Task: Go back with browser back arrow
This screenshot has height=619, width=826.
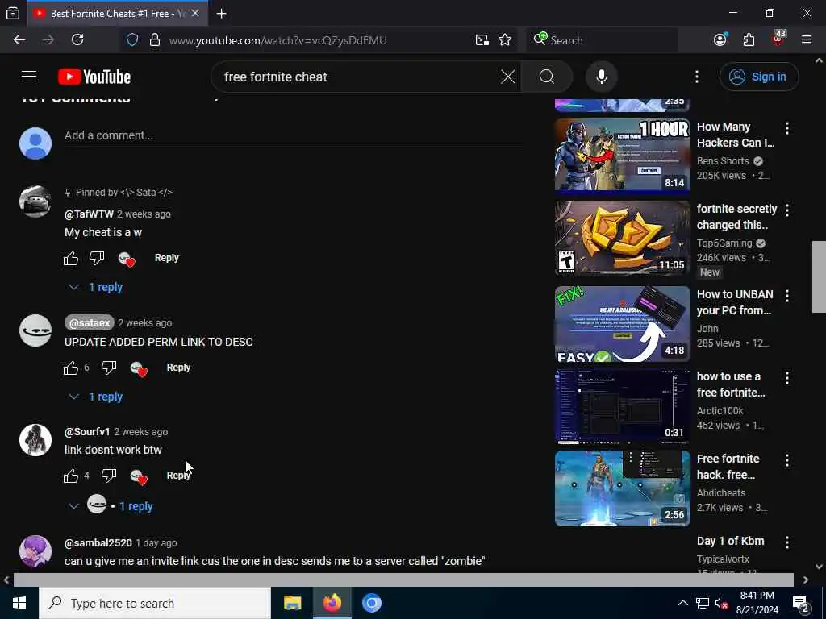Action: click(x=19, y=40)
